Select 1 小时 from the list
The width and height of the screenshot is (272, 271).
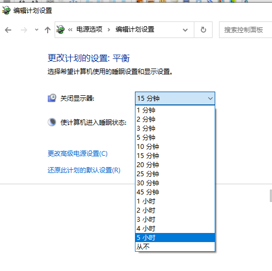(175, 201)
